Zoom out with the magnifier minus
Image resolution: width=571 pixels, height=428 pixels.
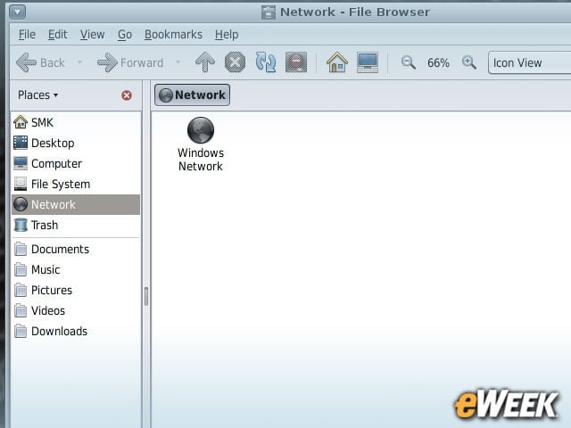(409, 62)
